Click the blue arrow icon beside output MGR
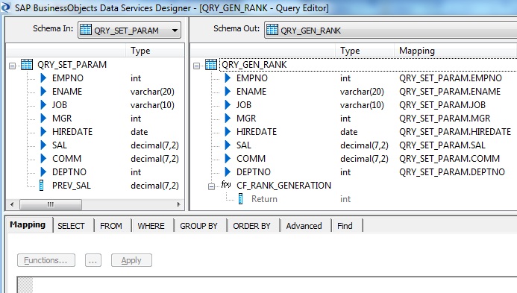The height and width of the screenshot is (293, 517). tap(228, 118)
